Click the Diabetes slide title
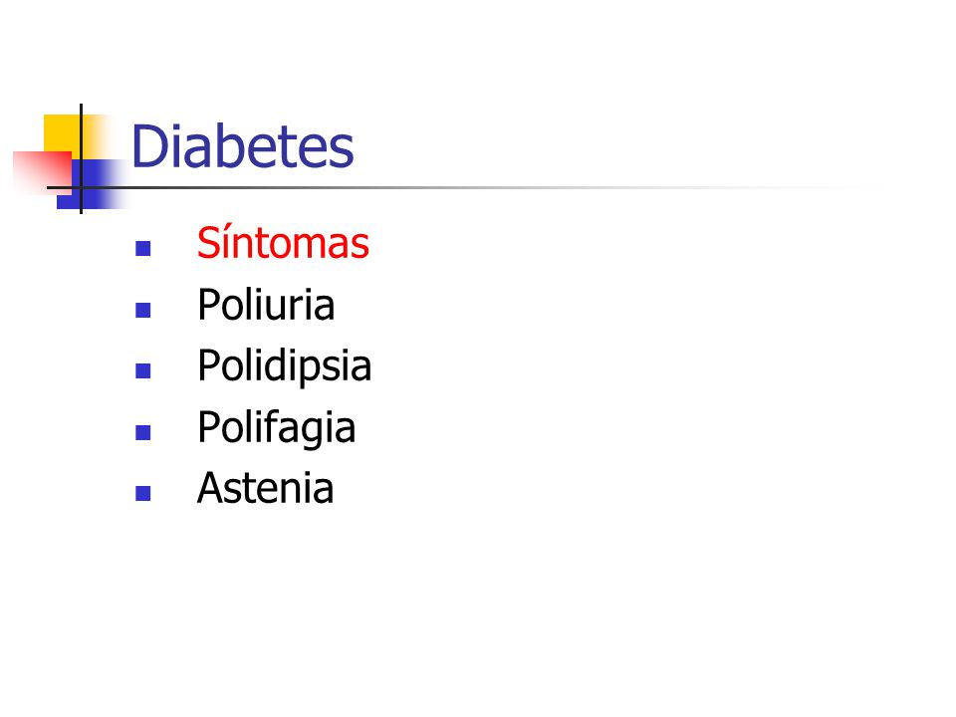Viewport: 956px width, 717px height. tap(243, 145)
